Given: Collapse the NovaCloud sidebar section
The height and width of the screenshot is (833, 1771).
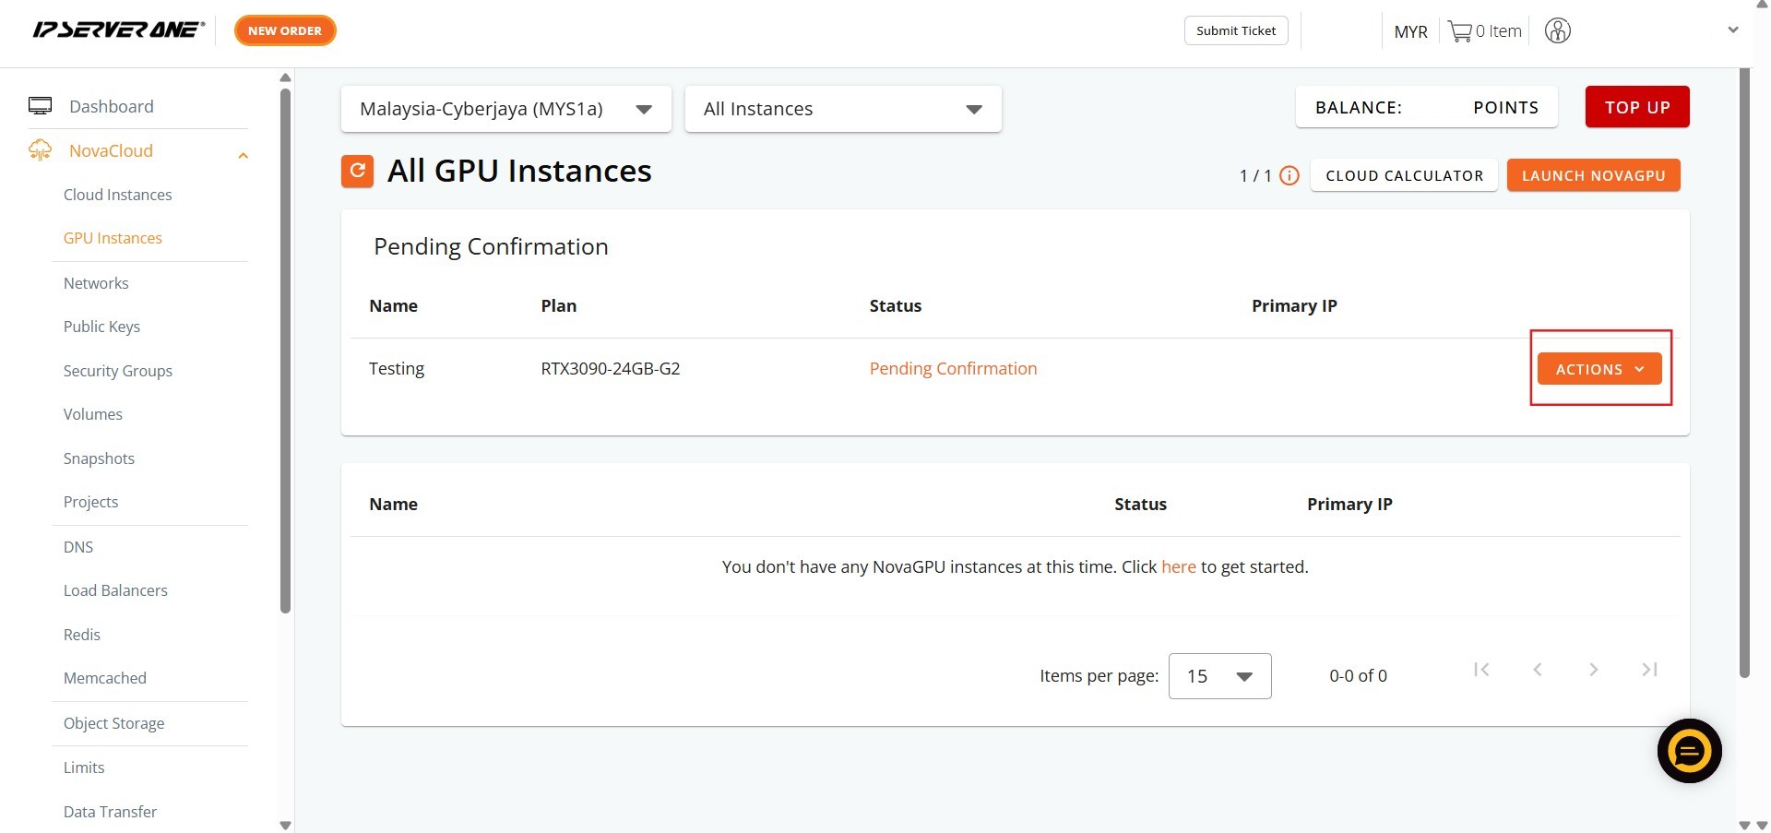Looking at the screenshot, I should tap(244, 155).
